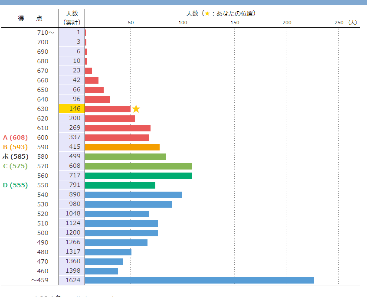This screenshot has width=367, height=297.
Task: Click the yellow star beside the 630 bar
Action: point(136,109)
